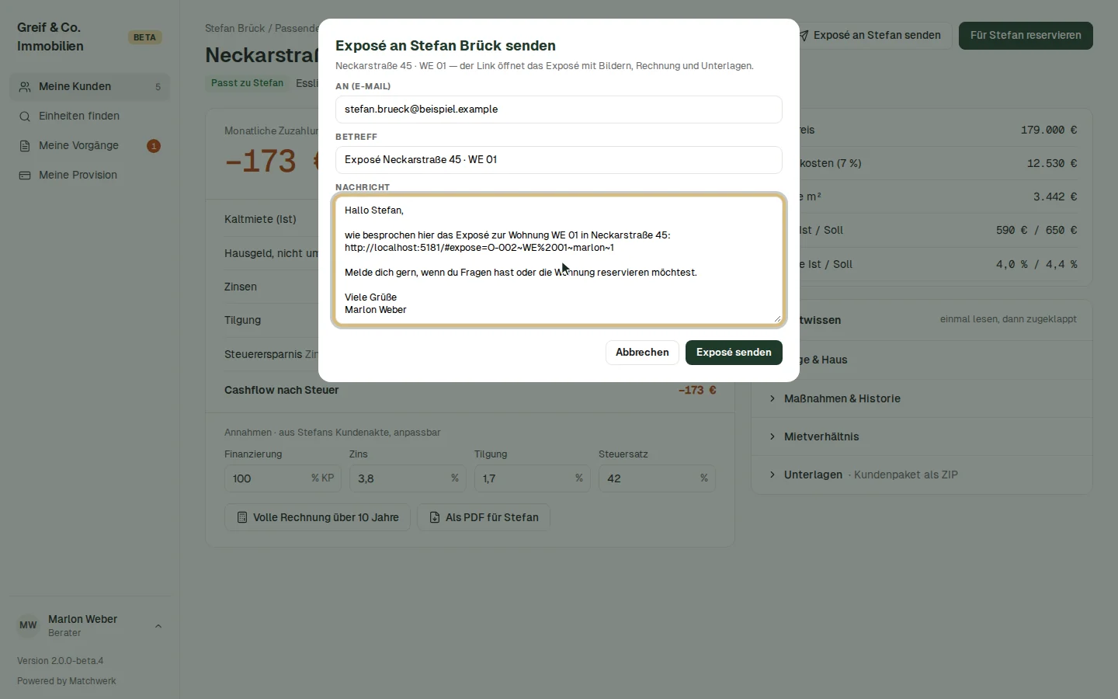Focus the Betreff subject field
The height and width of the screenshot is (699, 1118).
point(559,160)
